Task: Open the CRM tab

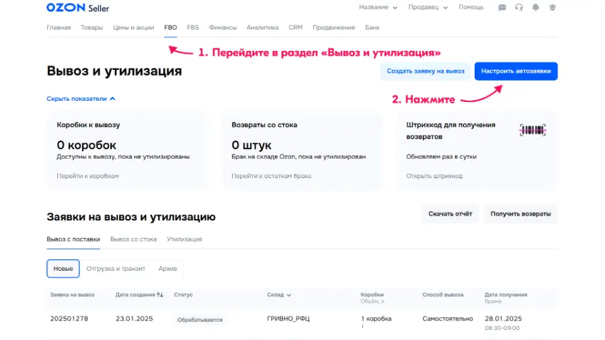Action: point(296,28)
